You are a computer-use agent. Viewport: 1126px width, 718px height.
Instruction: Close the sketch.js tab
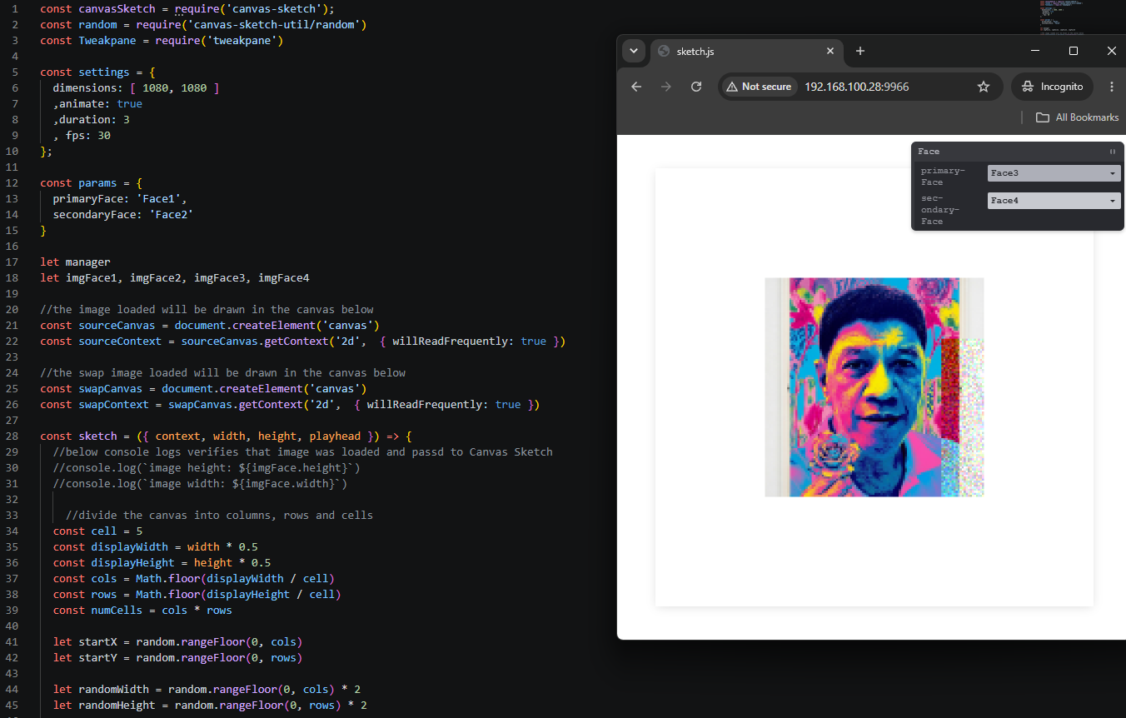tap(830, 51)
